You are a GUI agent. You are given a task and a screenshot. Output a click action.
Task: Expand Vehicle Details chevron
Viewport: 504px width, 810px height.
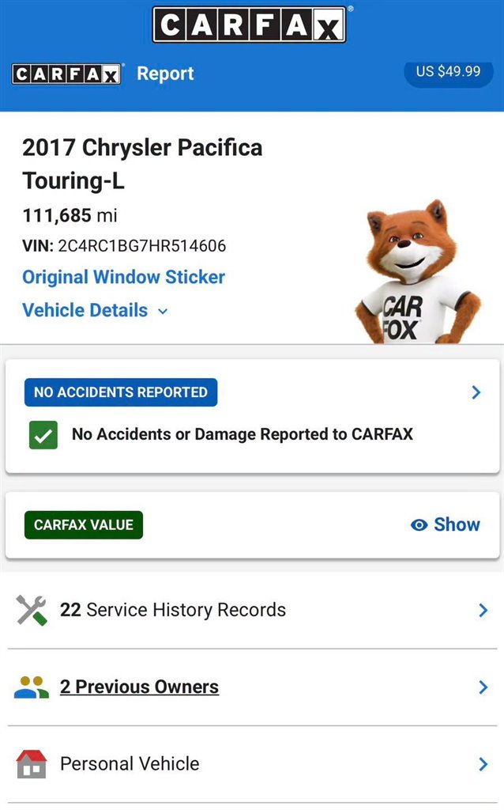click(163, 311)
